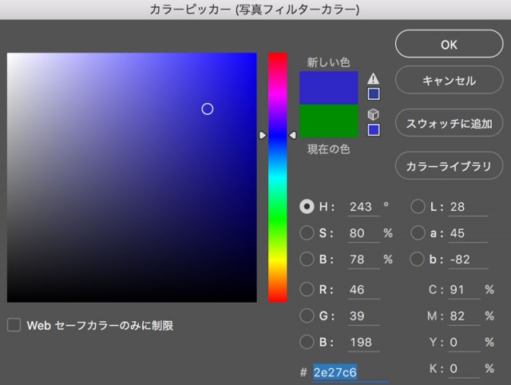The image size is (511, 385).
Task: Click the non-web-safe cube icon
Action: (x=374, y=114)
